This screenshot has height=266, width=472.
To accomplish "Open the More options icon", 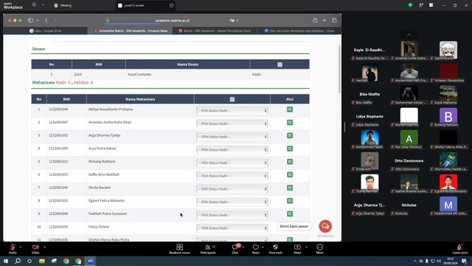I will [319, 249].
